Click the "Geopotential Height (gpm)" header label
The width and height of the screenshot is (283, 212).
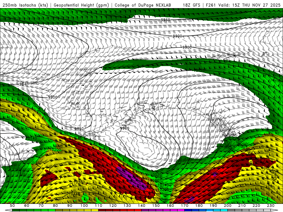81,5
